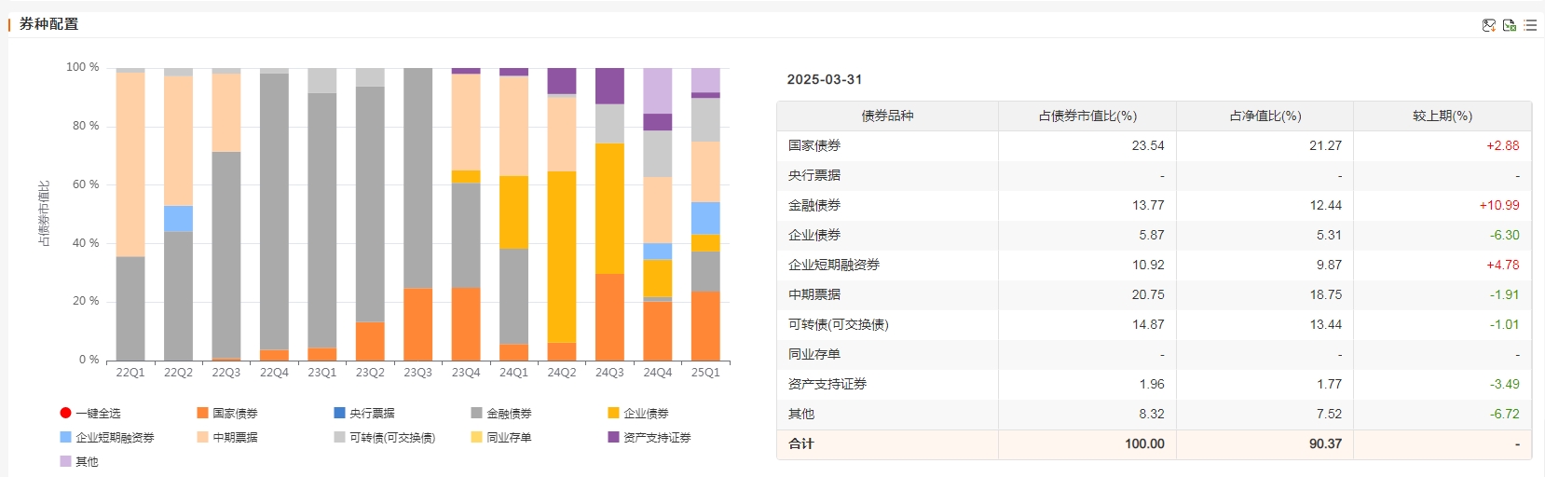Viewport: 1545px width, 477px height.
Task: Select the 23Q3 bar in the chart
Action: click(418, 214)
